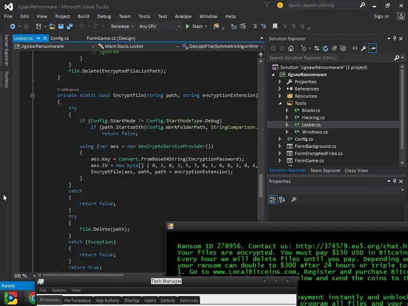The height and width of the screenshot is (306, 408).
Task: Select Hacking.cs in Solution Explorer
Action: 313,118
